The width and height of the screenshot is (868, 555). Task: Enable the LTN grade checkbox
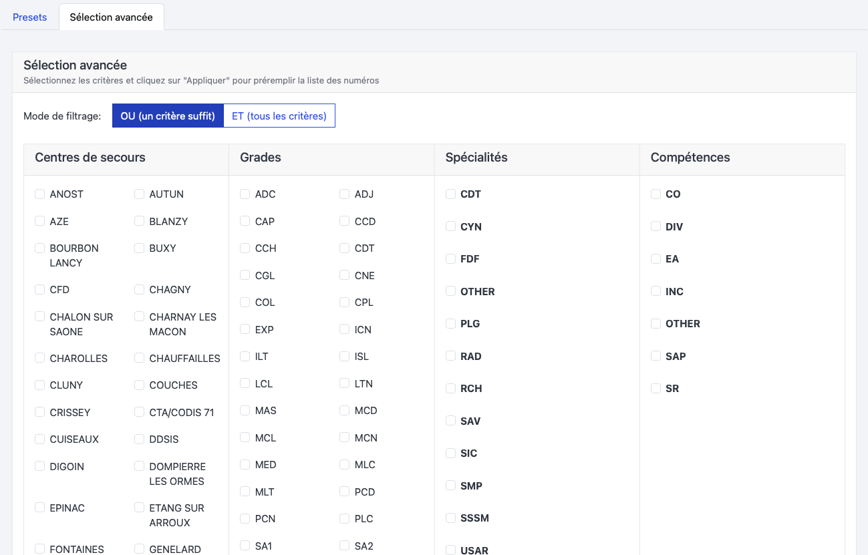coord(345,383)
